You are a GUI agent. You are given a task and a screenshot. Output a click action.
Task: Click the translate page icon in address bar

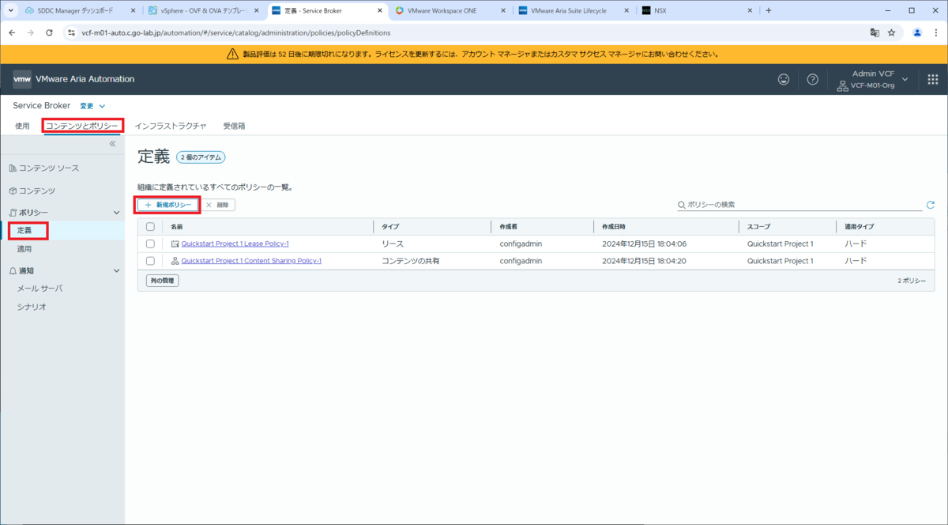(x=875, y=32)
